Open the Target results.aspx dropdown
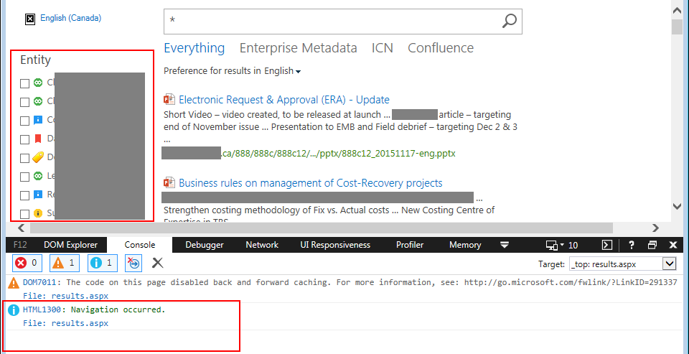This screenshot has width=689, height=354. click(x=669, y=264)
